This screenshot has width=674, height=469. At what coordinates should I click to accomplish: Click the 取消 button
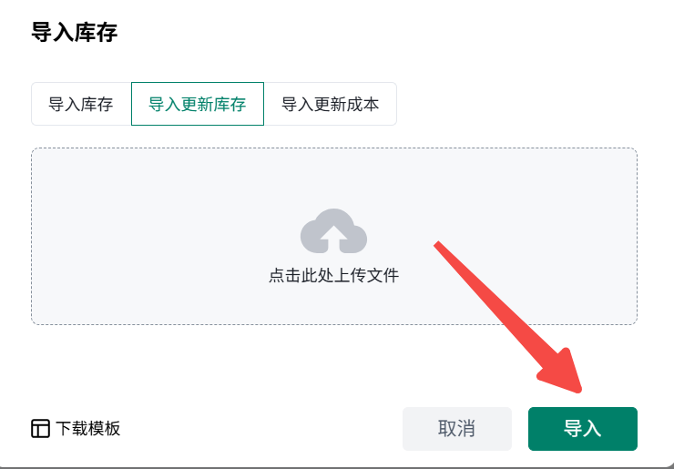456,429
